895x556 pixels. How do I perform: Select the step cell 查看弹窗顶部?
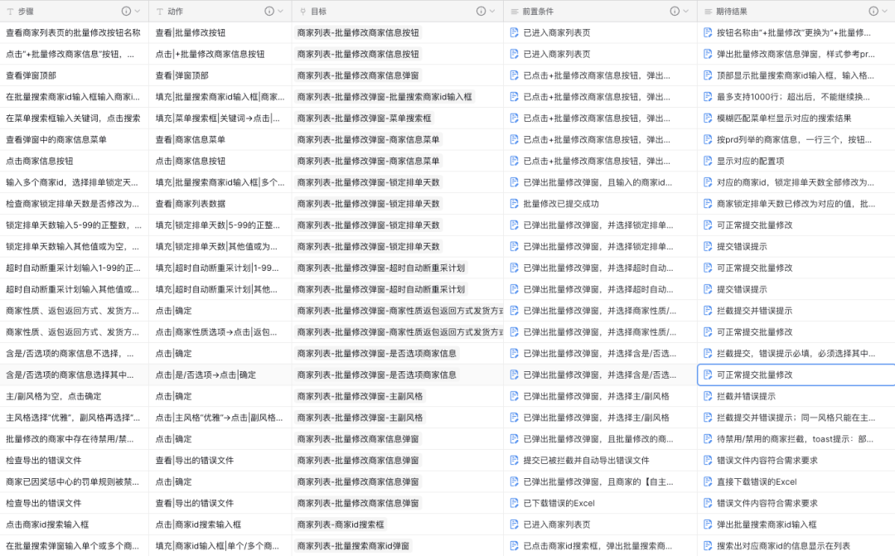[x=75, y=75]
